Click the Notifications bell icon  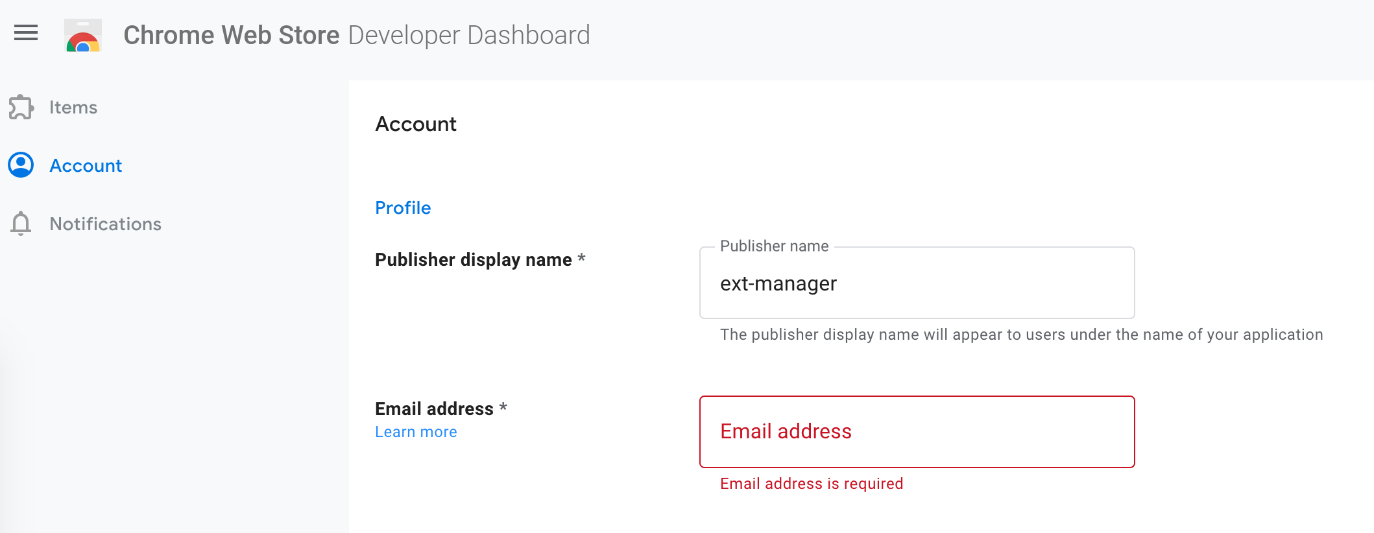click(21, 224)
